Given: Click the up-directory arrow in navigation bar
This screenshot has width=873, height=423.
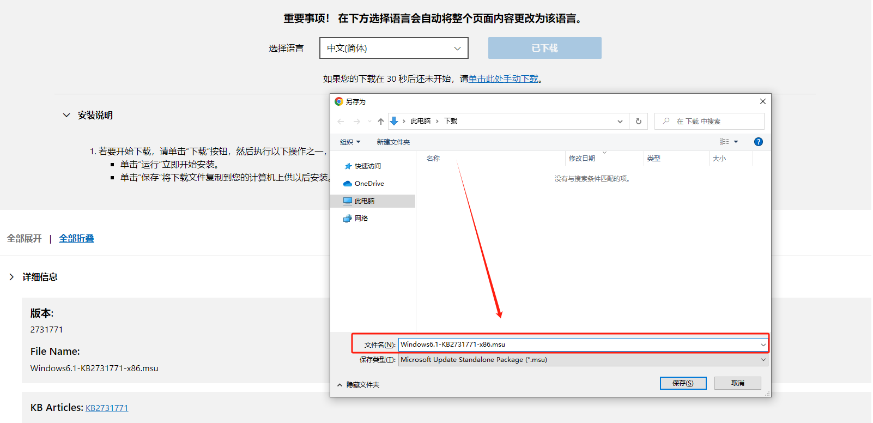Looking at the screenshot, I should [x=380, y=122].
